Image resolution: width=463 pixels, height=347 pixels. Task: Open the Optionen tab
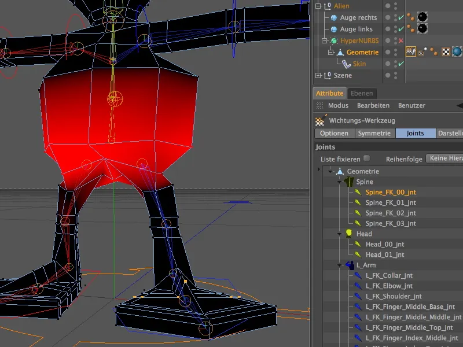(335, 134)
